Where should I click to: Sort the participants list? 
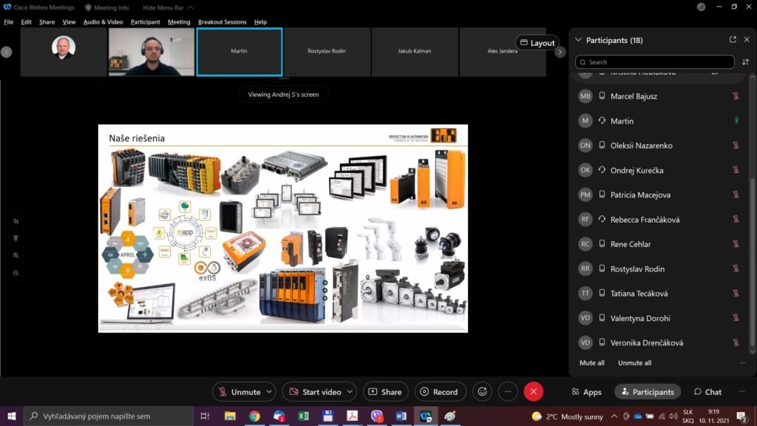[745, 62]
